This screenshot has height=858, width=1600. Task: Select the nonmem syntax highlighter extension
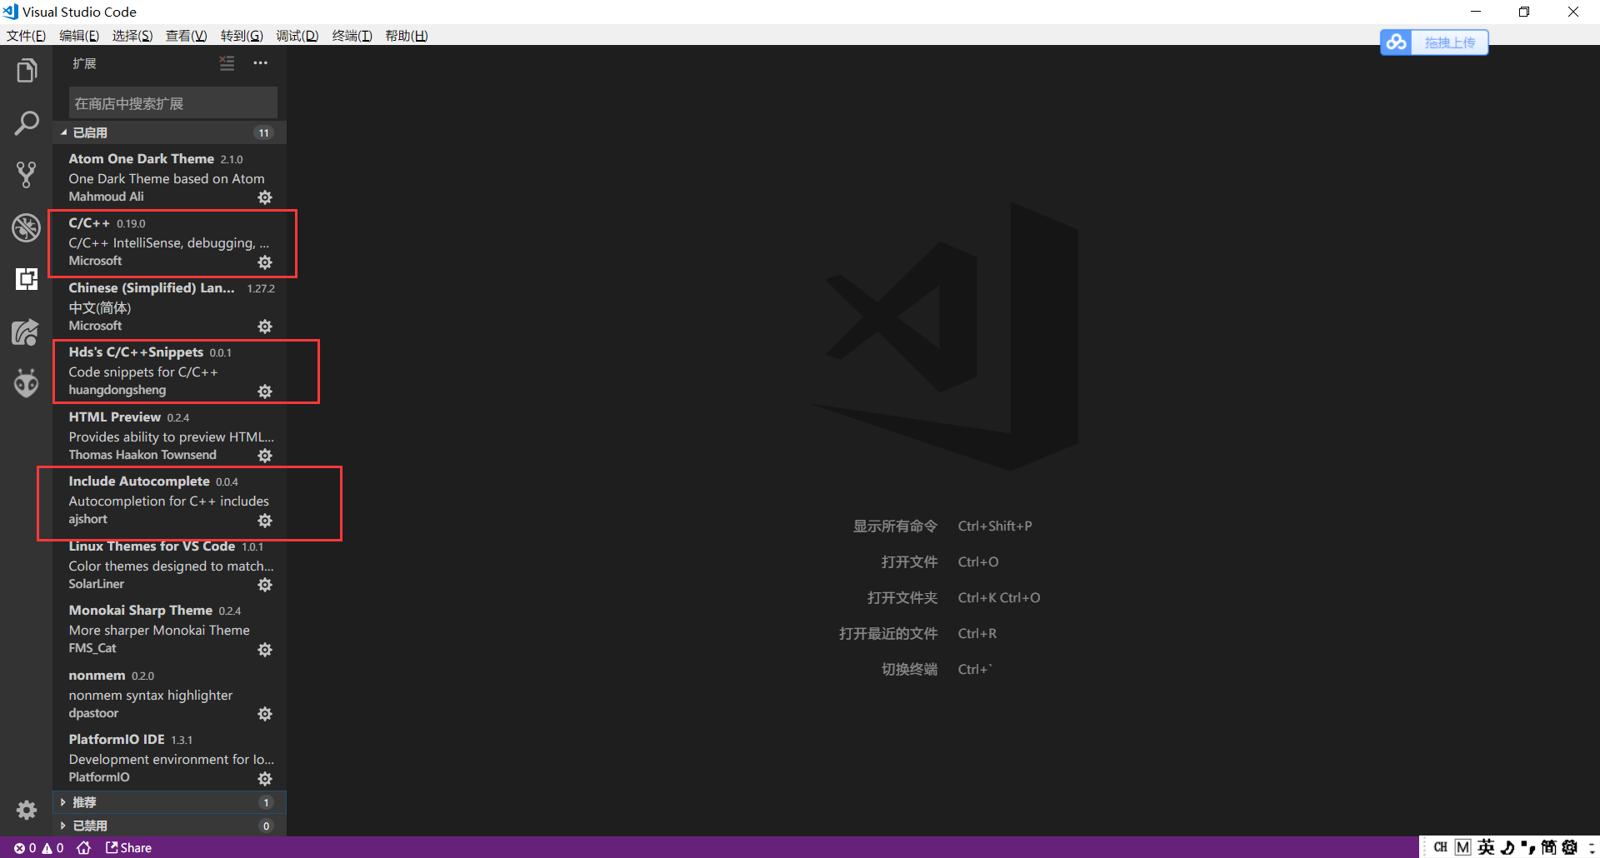coord(170,693)
